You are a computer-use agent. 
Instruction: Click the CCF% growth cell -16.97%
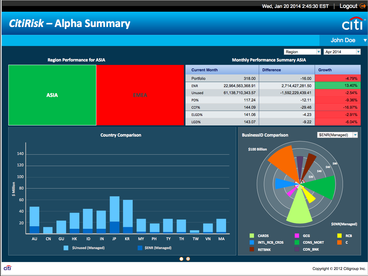(x=338, y=107)
